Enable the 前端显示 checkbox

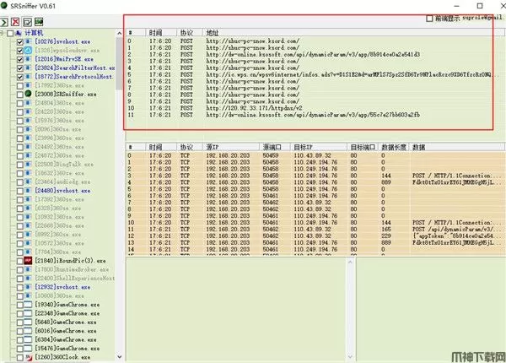431,19
